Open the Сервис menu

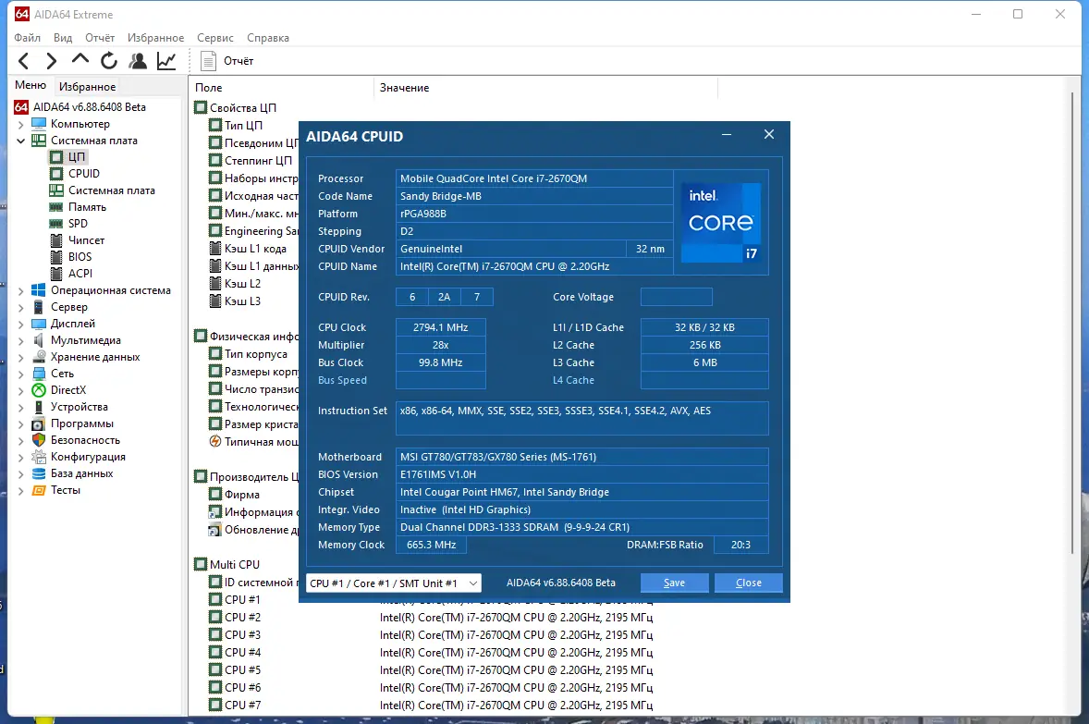214,38
